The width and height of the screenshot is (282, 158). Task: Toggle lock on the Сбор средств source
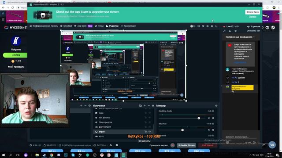point(146,122)
